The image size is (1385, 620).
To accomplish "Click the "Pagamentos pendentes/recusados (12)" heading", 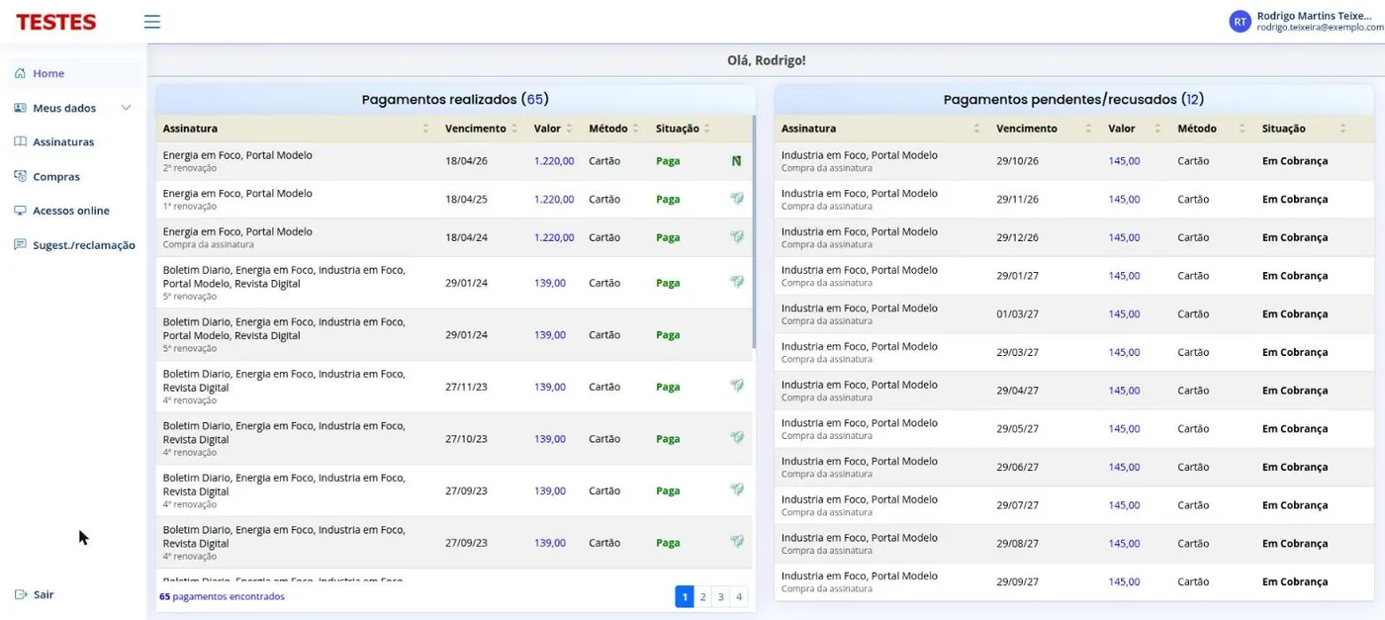I will [x=1074, y=99].
